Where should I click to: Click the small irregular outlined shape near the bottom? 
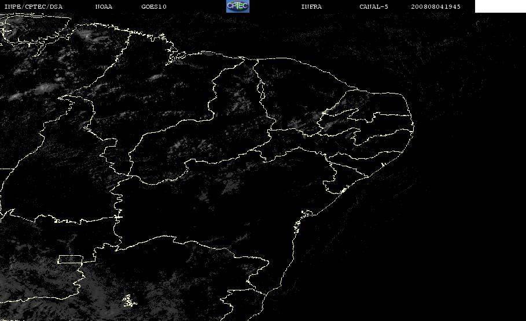point(130,301)
